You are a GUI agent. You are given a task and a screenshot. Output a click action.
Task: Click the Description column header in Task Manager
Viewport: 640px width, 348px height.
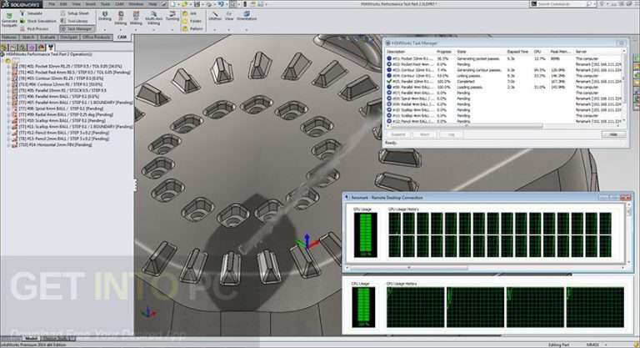tap(396, 52)
